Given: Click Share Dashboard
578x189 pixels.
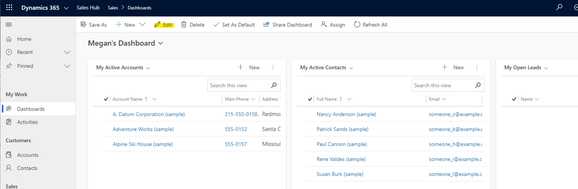Looking at the screenshot, I should tap(287, 25).
